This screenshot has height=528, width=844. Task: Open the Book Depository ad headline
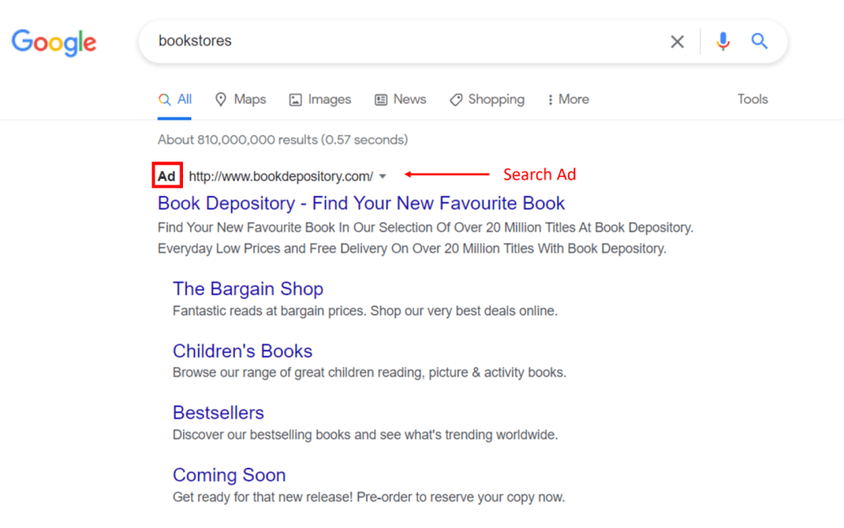pos(361,203)
